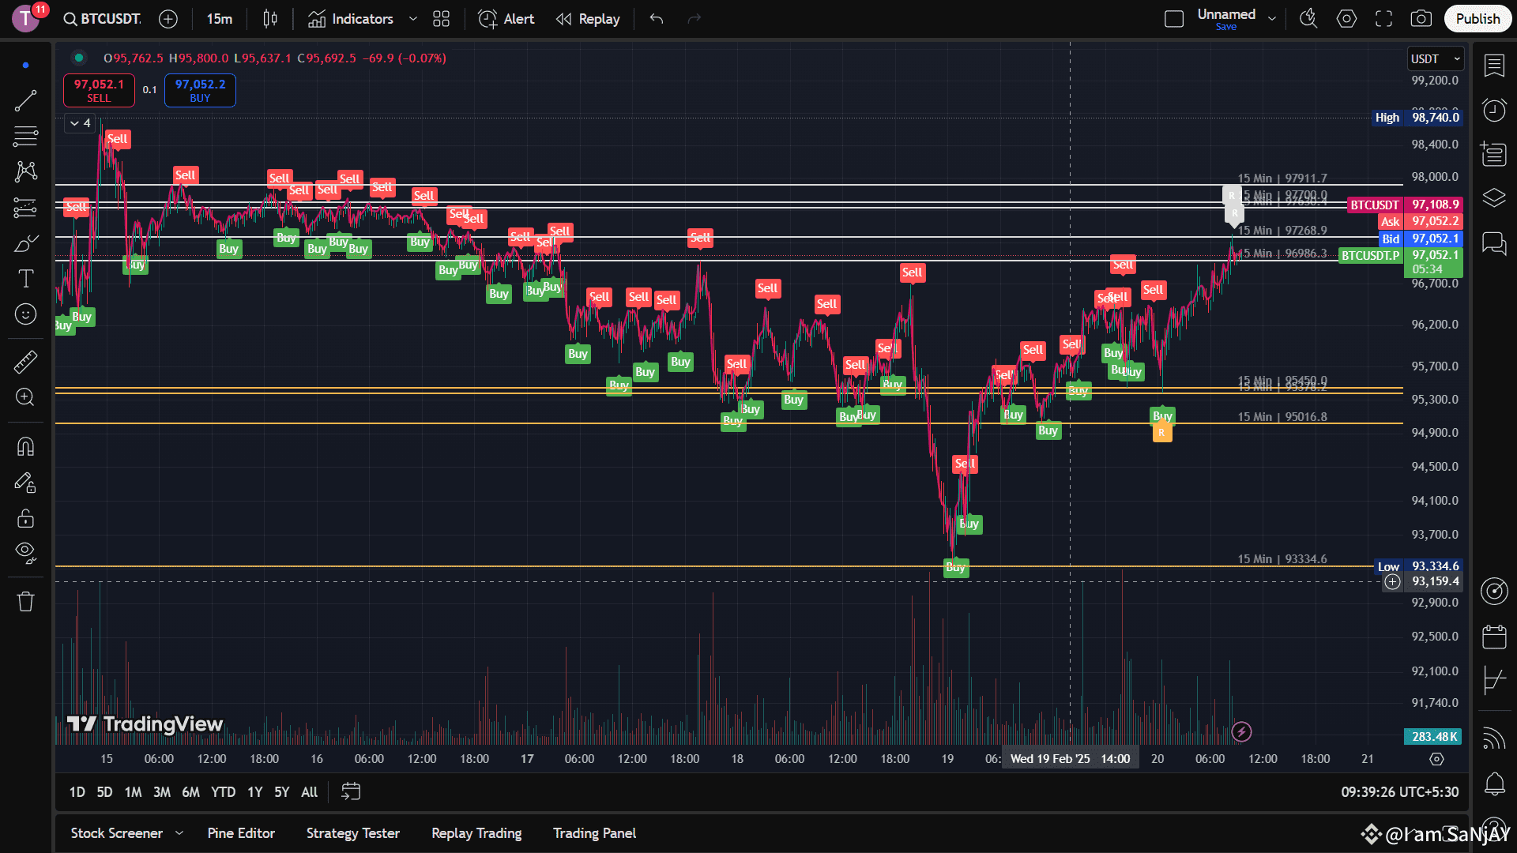1517x853 pixels.
Task: Select the Measure ruler tool
Action: 26,362
